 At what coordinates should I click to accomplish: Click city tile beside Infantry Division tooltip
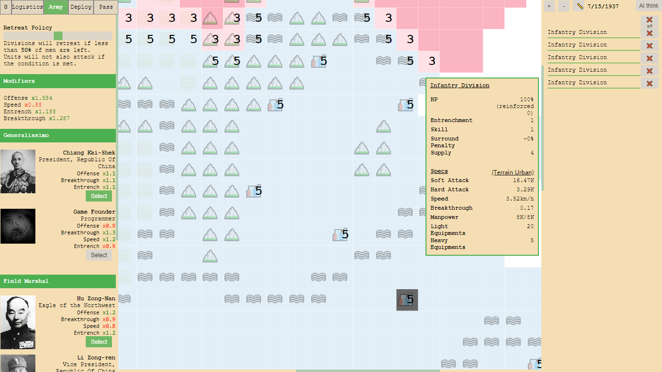[x=407, y=105]
